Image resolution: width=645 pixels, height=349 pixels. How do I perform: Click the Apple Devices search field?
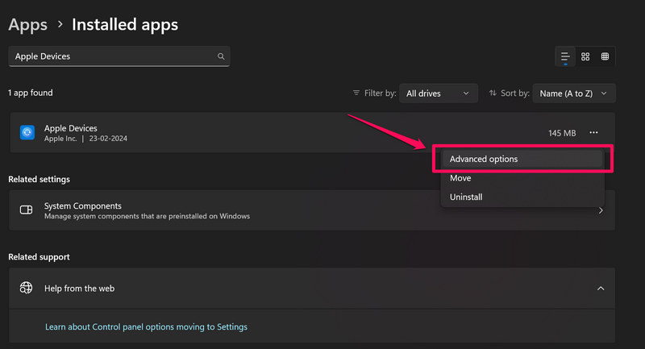[x=113, y=56]
